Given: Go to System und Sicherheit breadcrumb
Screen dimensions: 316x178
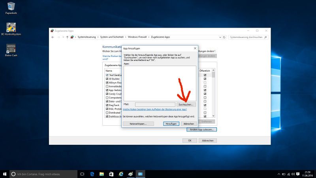Looking at the screenshot, I should point(111,37).
